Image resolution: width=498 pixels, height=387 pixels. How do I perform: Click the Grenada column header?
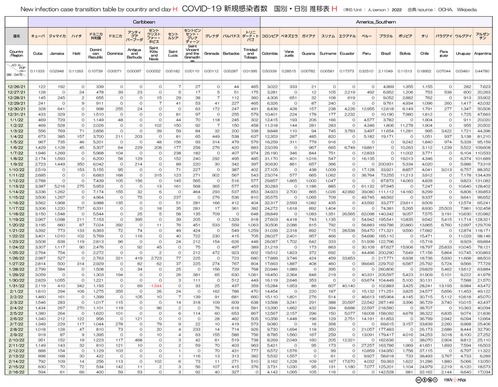pyautogui.click(x=212, y=54)
